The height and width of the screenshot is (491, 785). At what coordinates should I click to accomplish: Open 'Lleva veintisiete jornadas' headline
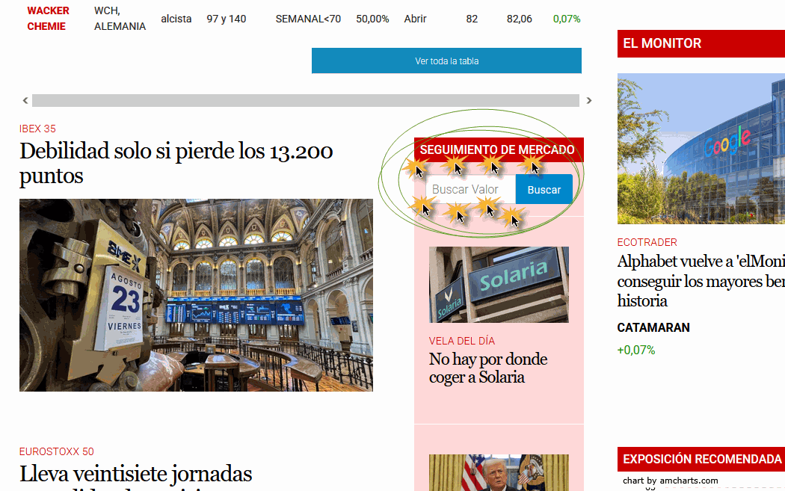[135, 474]
